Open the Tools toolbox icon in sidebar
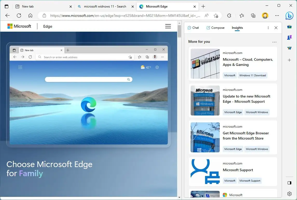Viewport: 297px width, 200px height. 289,26
